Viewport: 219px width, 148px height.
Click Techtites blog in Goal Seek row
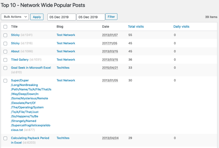pos(63,67)
